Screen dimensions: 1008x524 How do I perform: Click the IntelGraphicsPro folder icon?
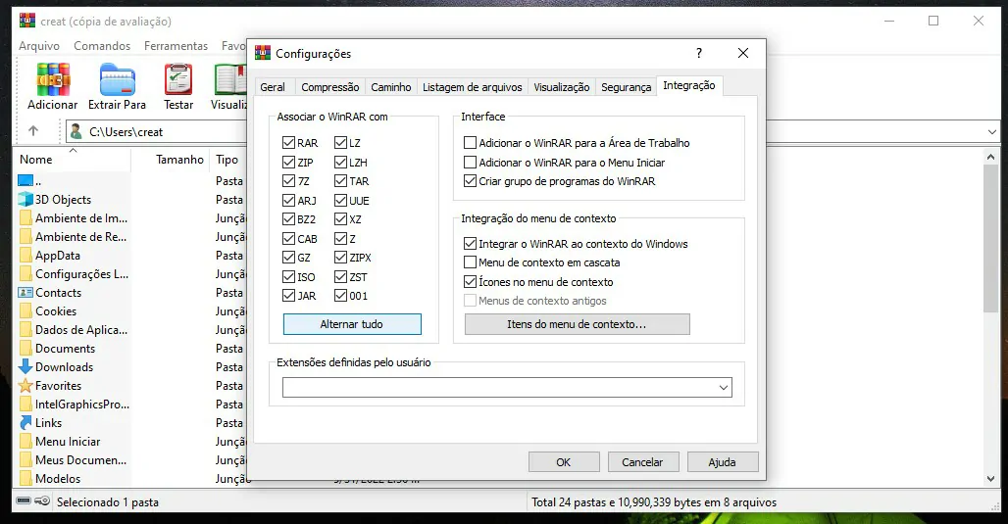pyautogui.click(x=25, y=404)
